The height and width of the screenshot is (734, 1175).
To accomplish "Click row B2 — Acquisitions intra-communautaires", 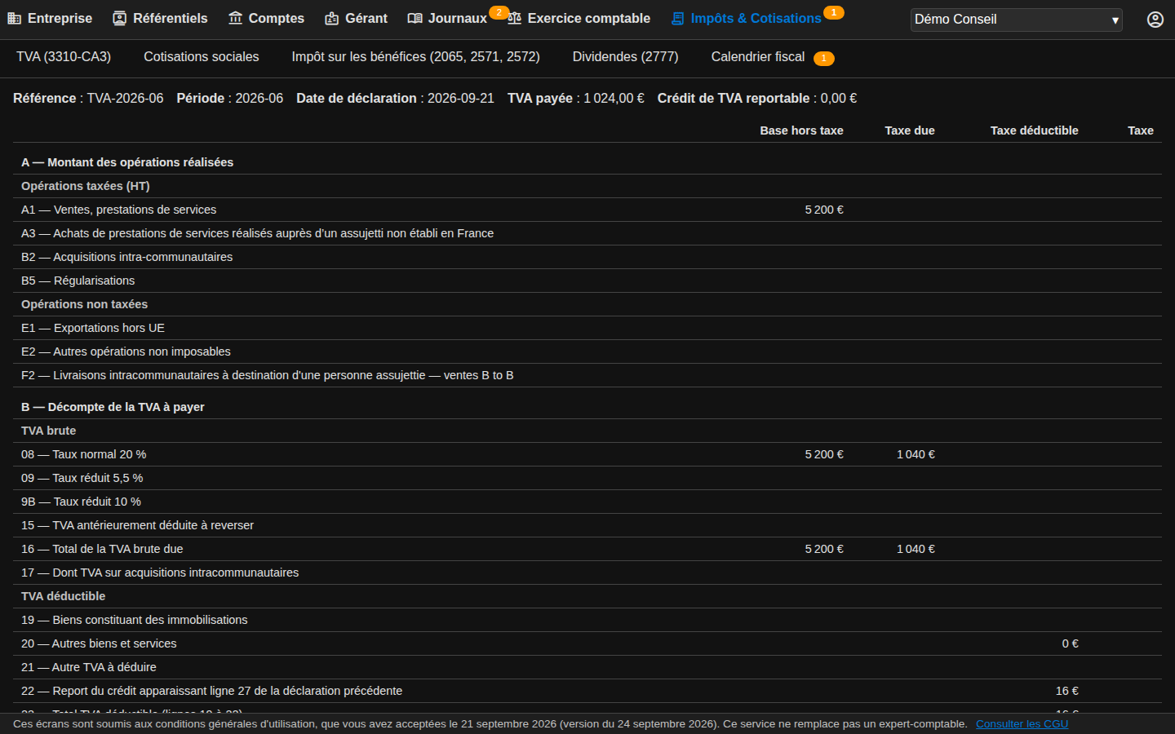I will click(x=587, y=257).
